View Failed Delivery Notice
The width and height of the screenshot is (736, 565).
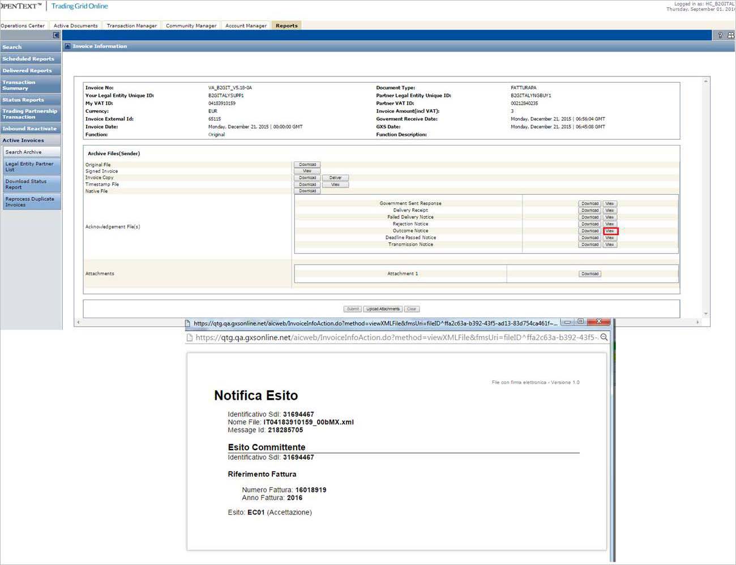pyautogui.click(x=610, y=217)
